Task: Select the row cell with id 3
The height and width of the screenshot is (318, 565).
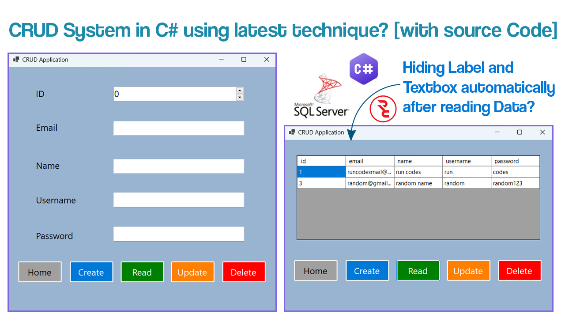Action: click(321, 183)
